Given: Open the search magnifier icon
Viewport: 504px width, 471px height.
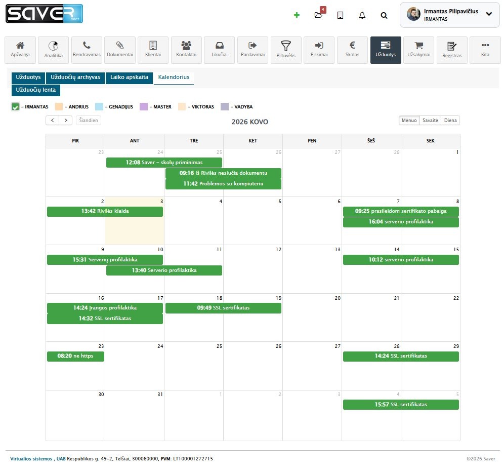Looking at the screenshot, I should pos(384,15).
